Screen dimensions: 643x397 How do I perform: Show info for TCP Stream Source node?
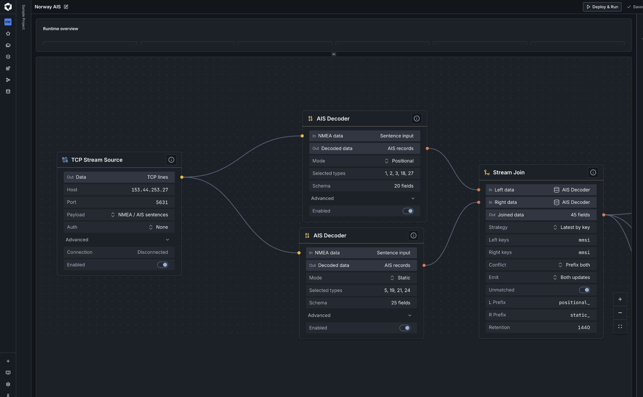171,160
